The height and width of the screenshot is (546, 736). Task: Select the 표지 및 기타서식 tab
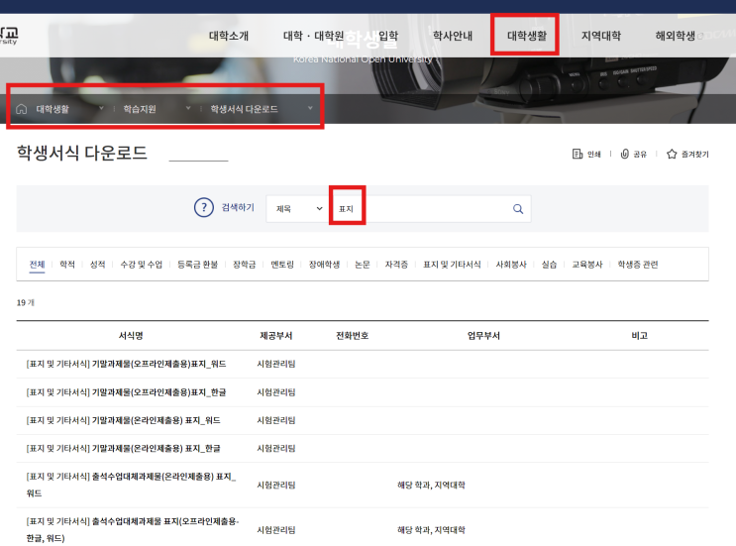pyautogui.click(x=452, y=265)
